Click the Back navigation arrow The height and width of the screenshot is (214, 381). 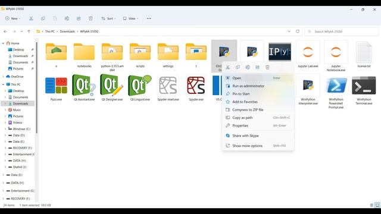pos(5,32)
